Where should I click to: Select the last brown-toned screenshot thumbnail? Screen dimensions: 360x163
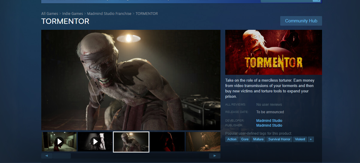pyautogui.click(x=203, y=142)
